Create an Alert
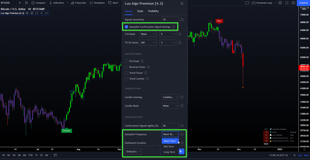The image size is (310, 160). (113, 3)
